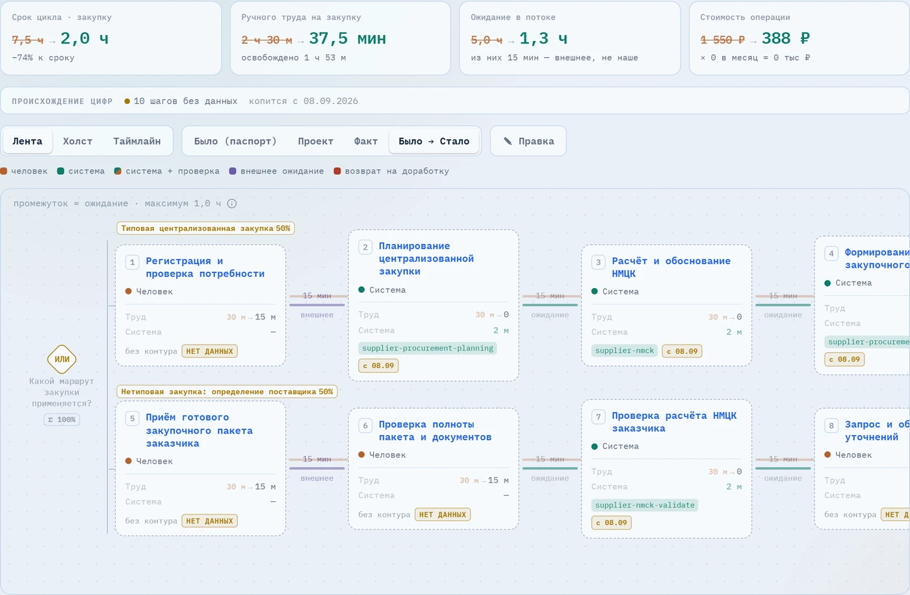This screenshot has width=910, height=595.
Task: Click the 15 мин внешнее connector after step 1
Action: coord(317,304)
